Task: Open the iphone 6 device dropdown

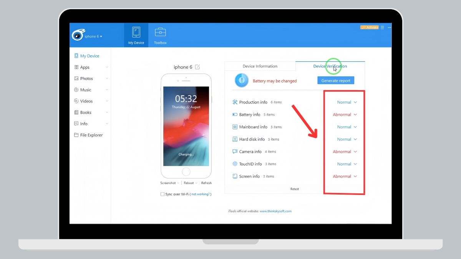Action: click(x=93, y=36)
